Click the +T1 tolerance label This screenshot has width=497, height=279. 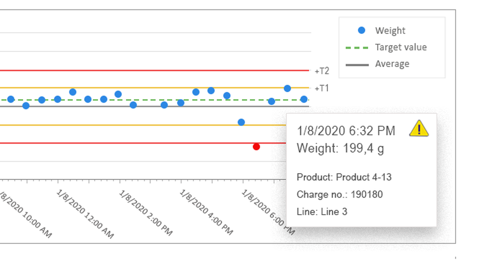click(322, 88)
